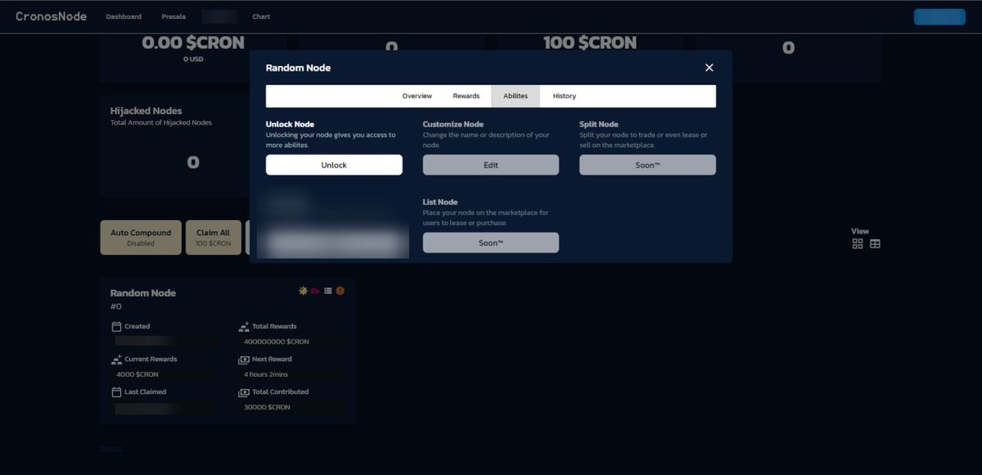Click the '400000000 $CRON' total rewards value
The image size is (982, 475).
[x=277, y=342]
